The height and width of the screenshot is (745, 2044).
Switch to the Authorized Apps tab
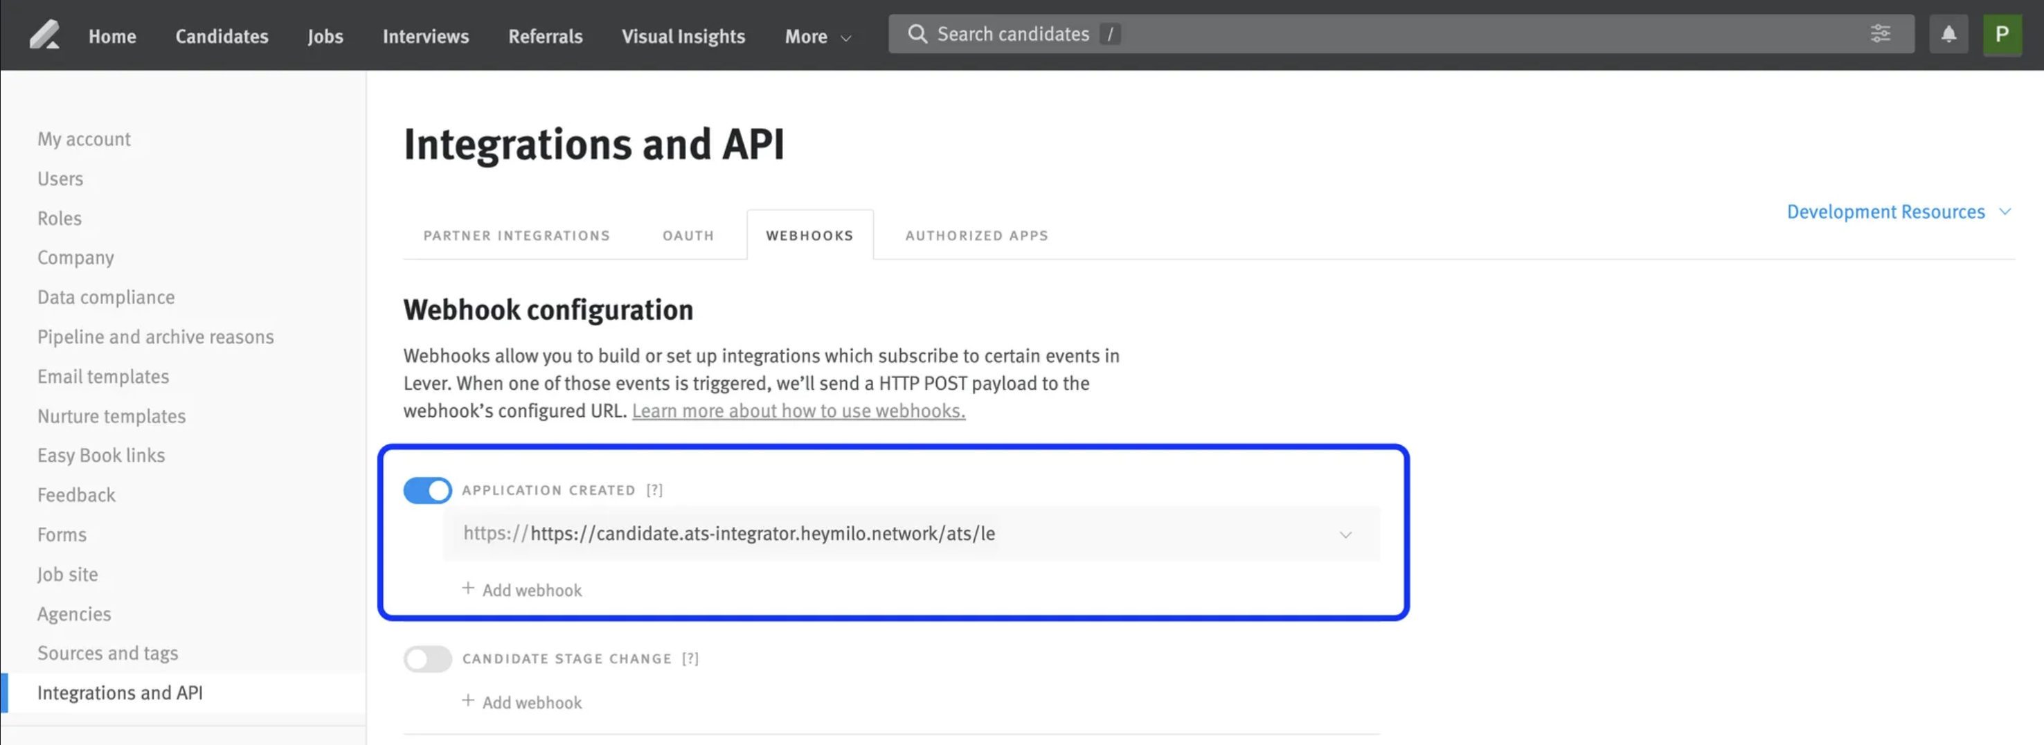click(977, 235)
